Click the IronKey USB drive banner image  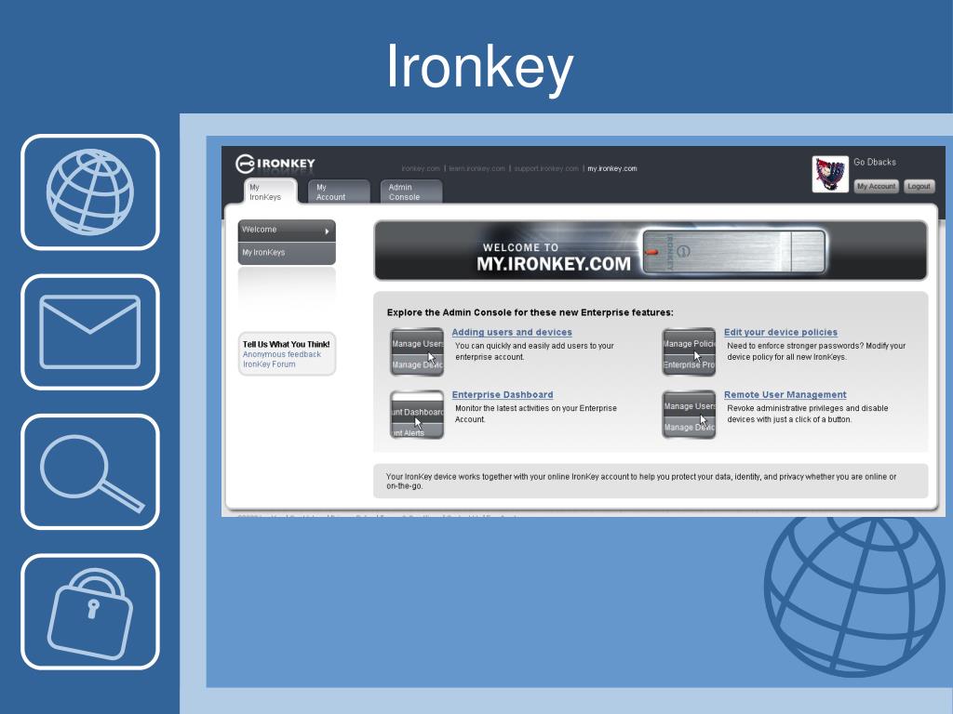tap(734, 251)
